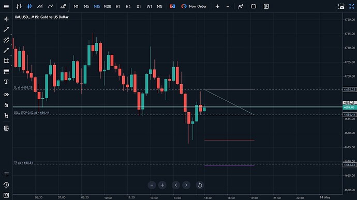
Task: Click the chart zoom in plus button
Action: coord(162,185)
